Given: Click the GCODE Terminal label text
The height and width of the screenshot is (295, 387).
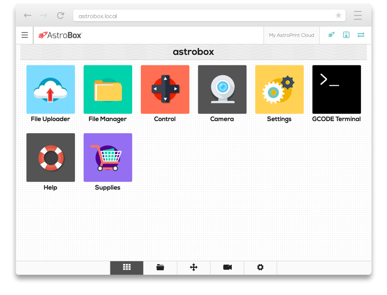Looking at the screenshot, I should coord(337,119).
